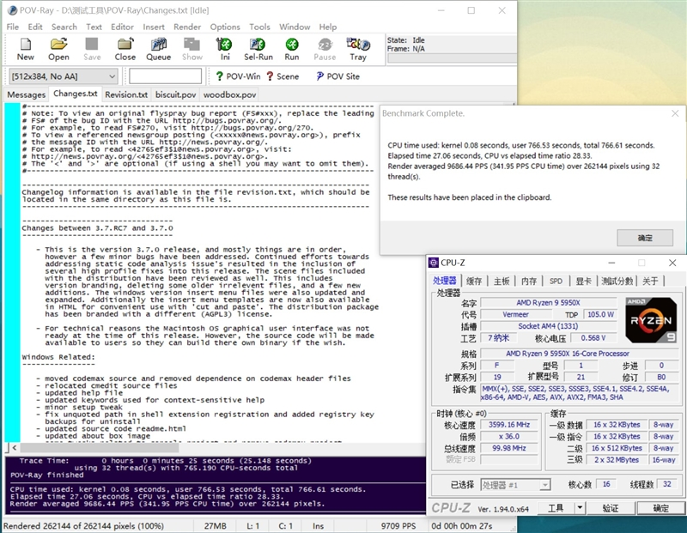Select the 主板 tab in CPU-Z

tap(502, 282)
